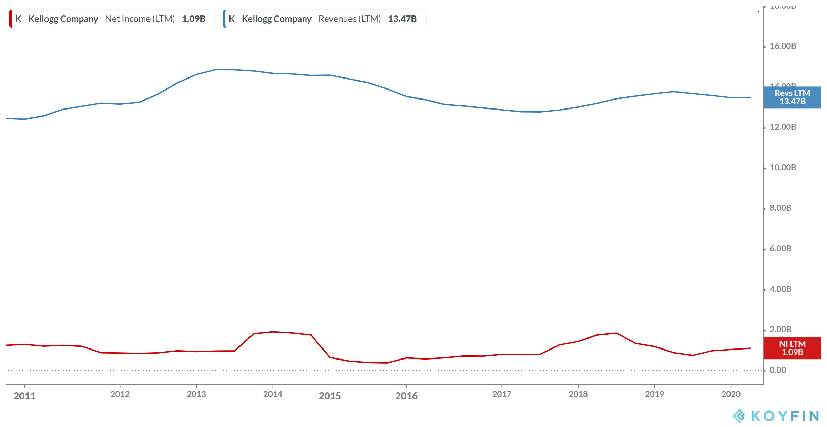Image resolution: width=827 pixels, height=427 pixels.
Task: Click the 2014 label on the time axis
Action: pyautogui.click(x=273, y=394)
